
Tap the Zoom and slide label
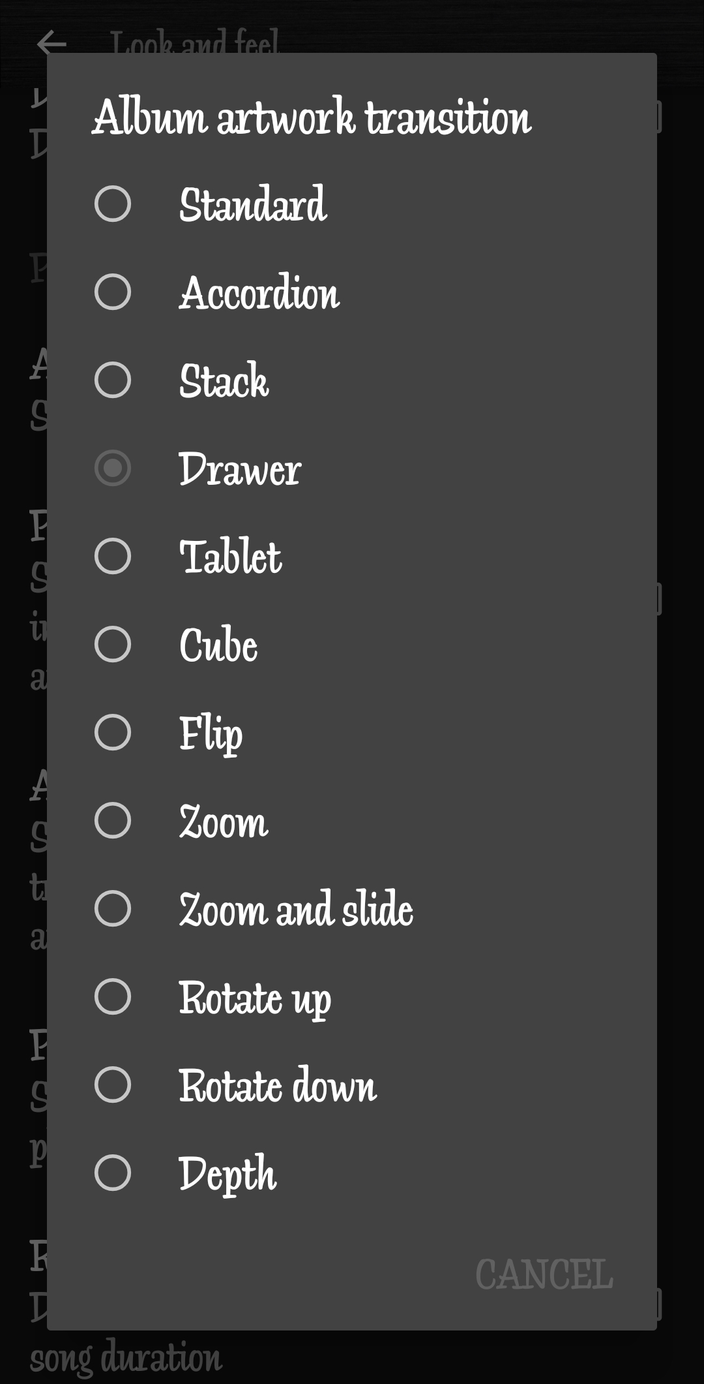coord(296,909)
